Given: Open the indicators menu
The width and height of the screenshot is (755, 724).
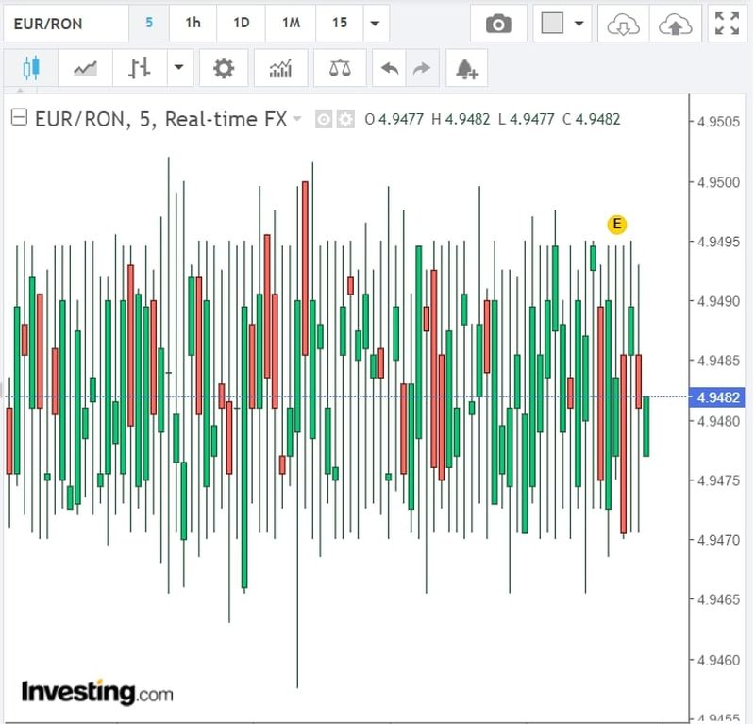Looking at the screenshot, I should 280,68.
